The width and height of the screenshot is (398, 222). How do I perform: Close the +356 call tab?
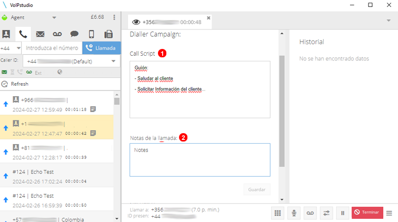coord(208,18)
